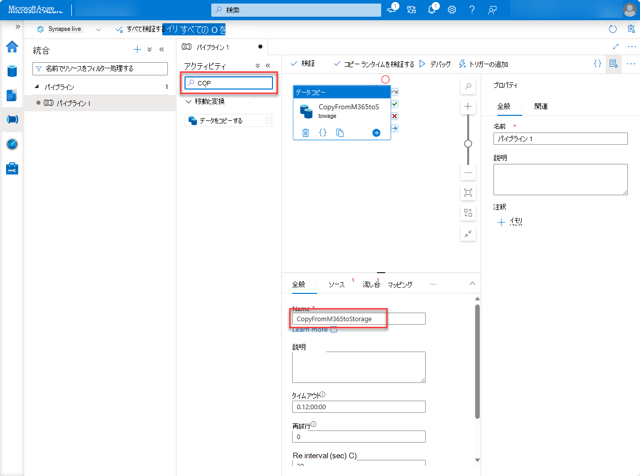This screenshot has width=640, height=476.
Task: Open the Monitor hub in the left sidebar
Action: (x=12, y=144)
